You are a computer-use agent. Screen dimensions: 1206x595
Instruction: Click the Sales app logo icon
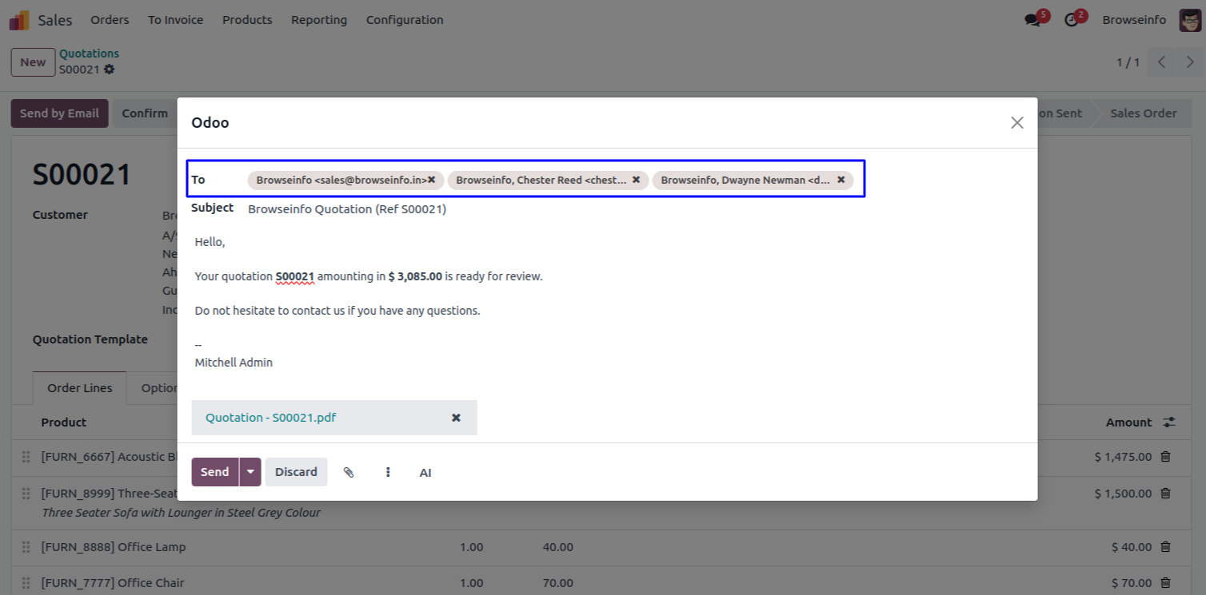[x=19, y=20]
